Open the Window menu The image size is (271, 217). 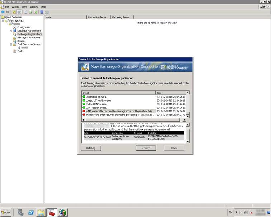point(34,7)
